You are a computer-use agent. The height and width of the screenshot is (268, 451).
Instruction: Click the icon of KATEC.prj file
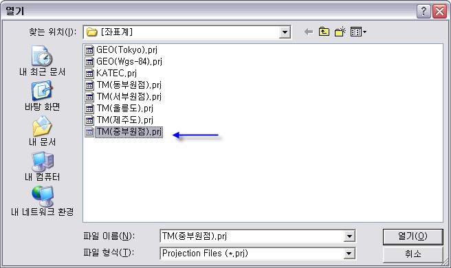pyautogui.click(x=89, y=74)
